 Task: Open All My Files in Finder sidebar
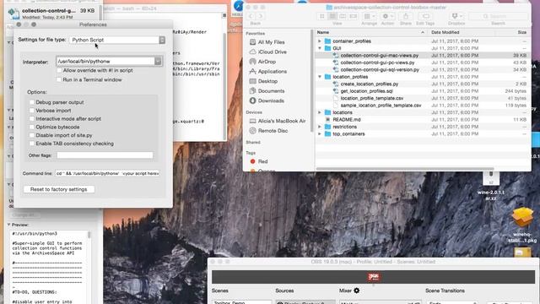click(x=272, y=42)
